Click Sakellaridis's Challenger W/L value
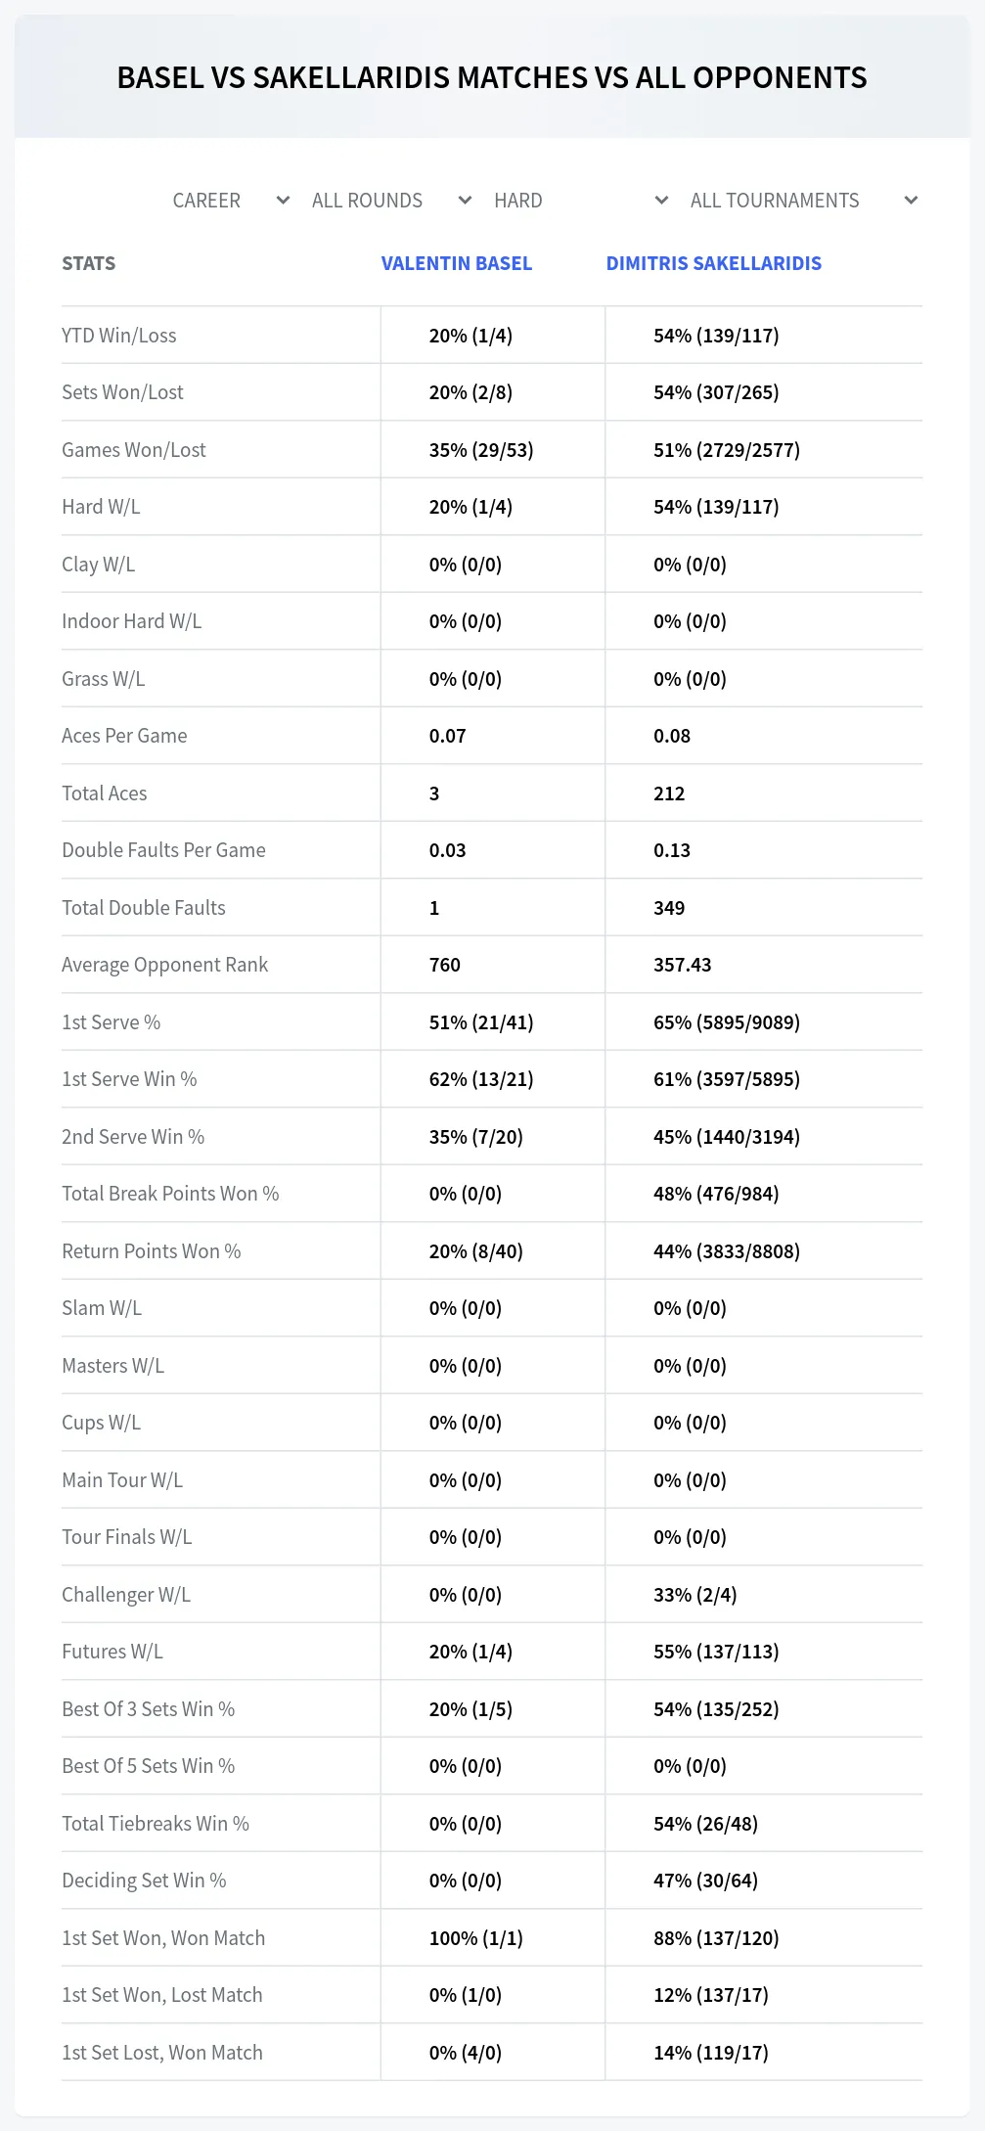 695,1595
